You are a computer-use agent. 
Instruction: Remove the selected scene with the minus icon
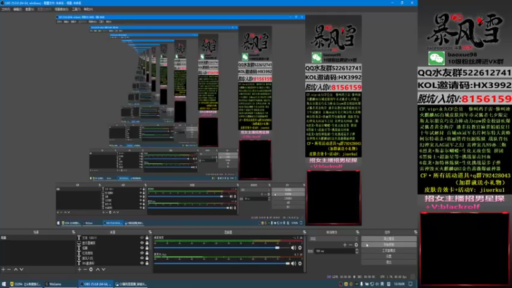(9, 269)
